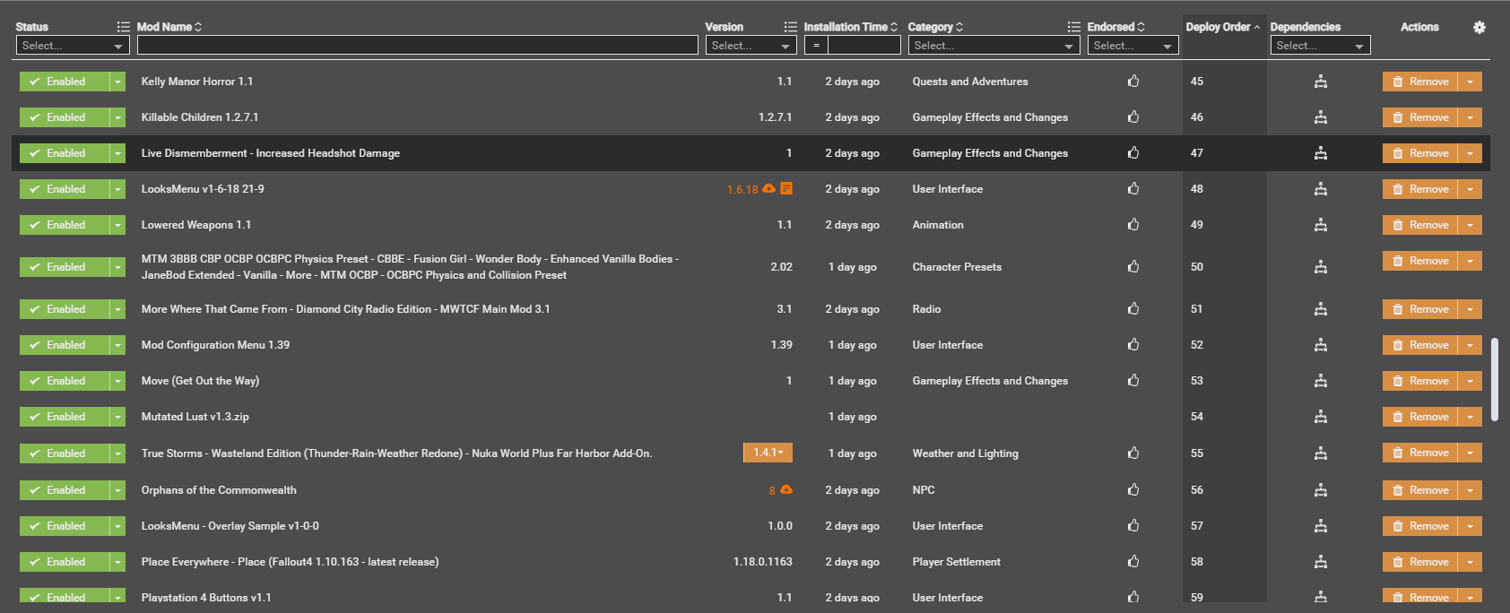
Task: Open Version filter Select dropdown
Action: [x=751, y=45]
